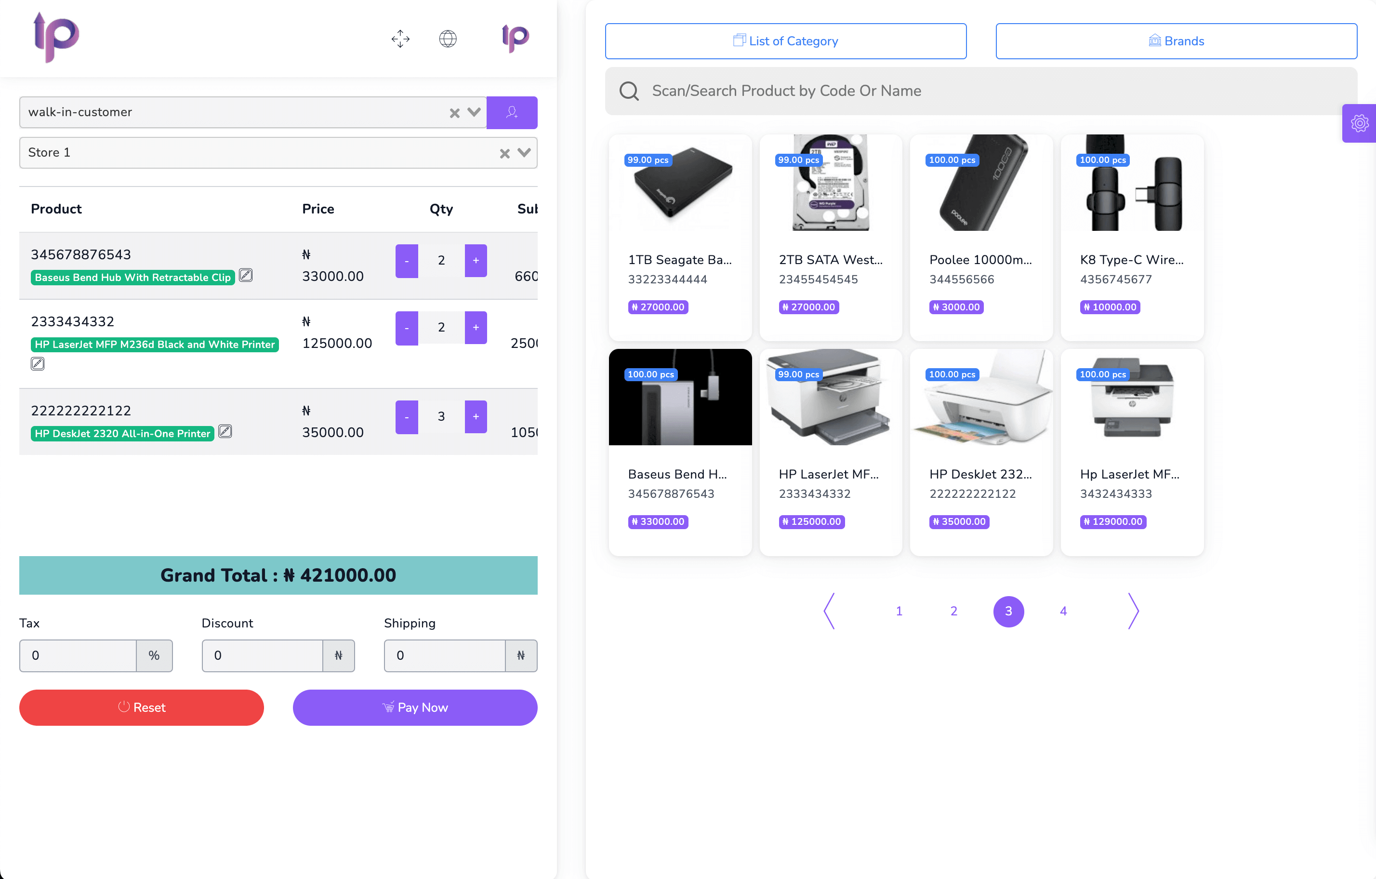This screenshot has height=879, width=1376.
Task: Select the 2TB SATA Western product image
Action: point(830,183)
